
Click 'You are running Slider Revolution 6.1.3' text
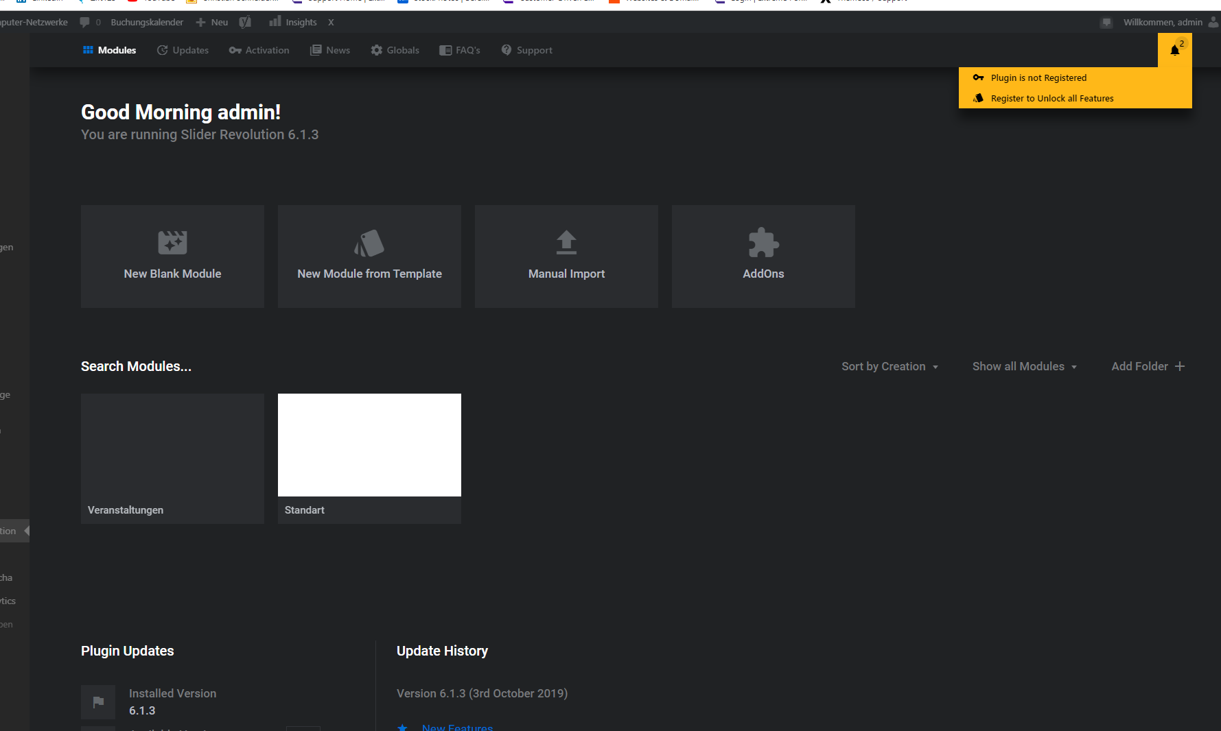pyautogui.click(x=200, y=134)
